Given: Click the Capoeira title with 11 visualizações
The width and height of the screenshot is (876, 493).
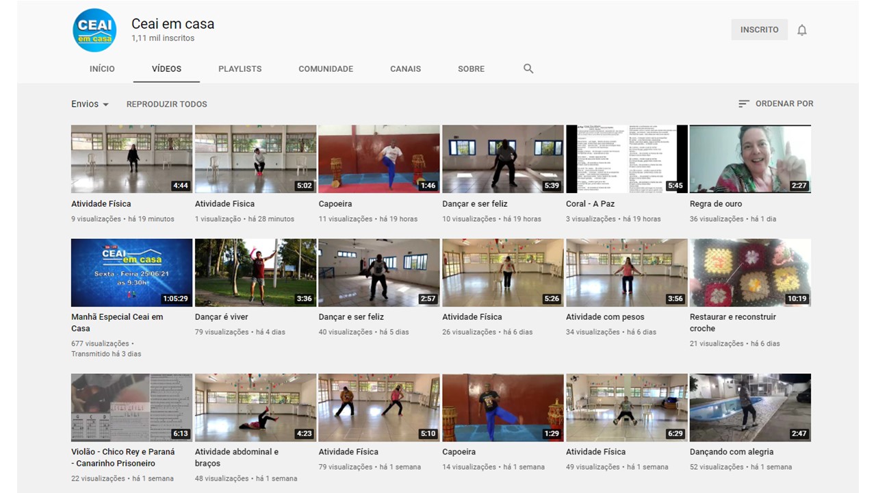Looking at the screenshot, I should point(335,204).
